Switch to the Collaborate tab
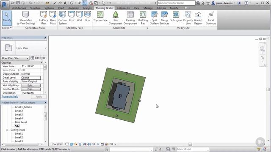271x152 pixels. click(x=123, y=8)
